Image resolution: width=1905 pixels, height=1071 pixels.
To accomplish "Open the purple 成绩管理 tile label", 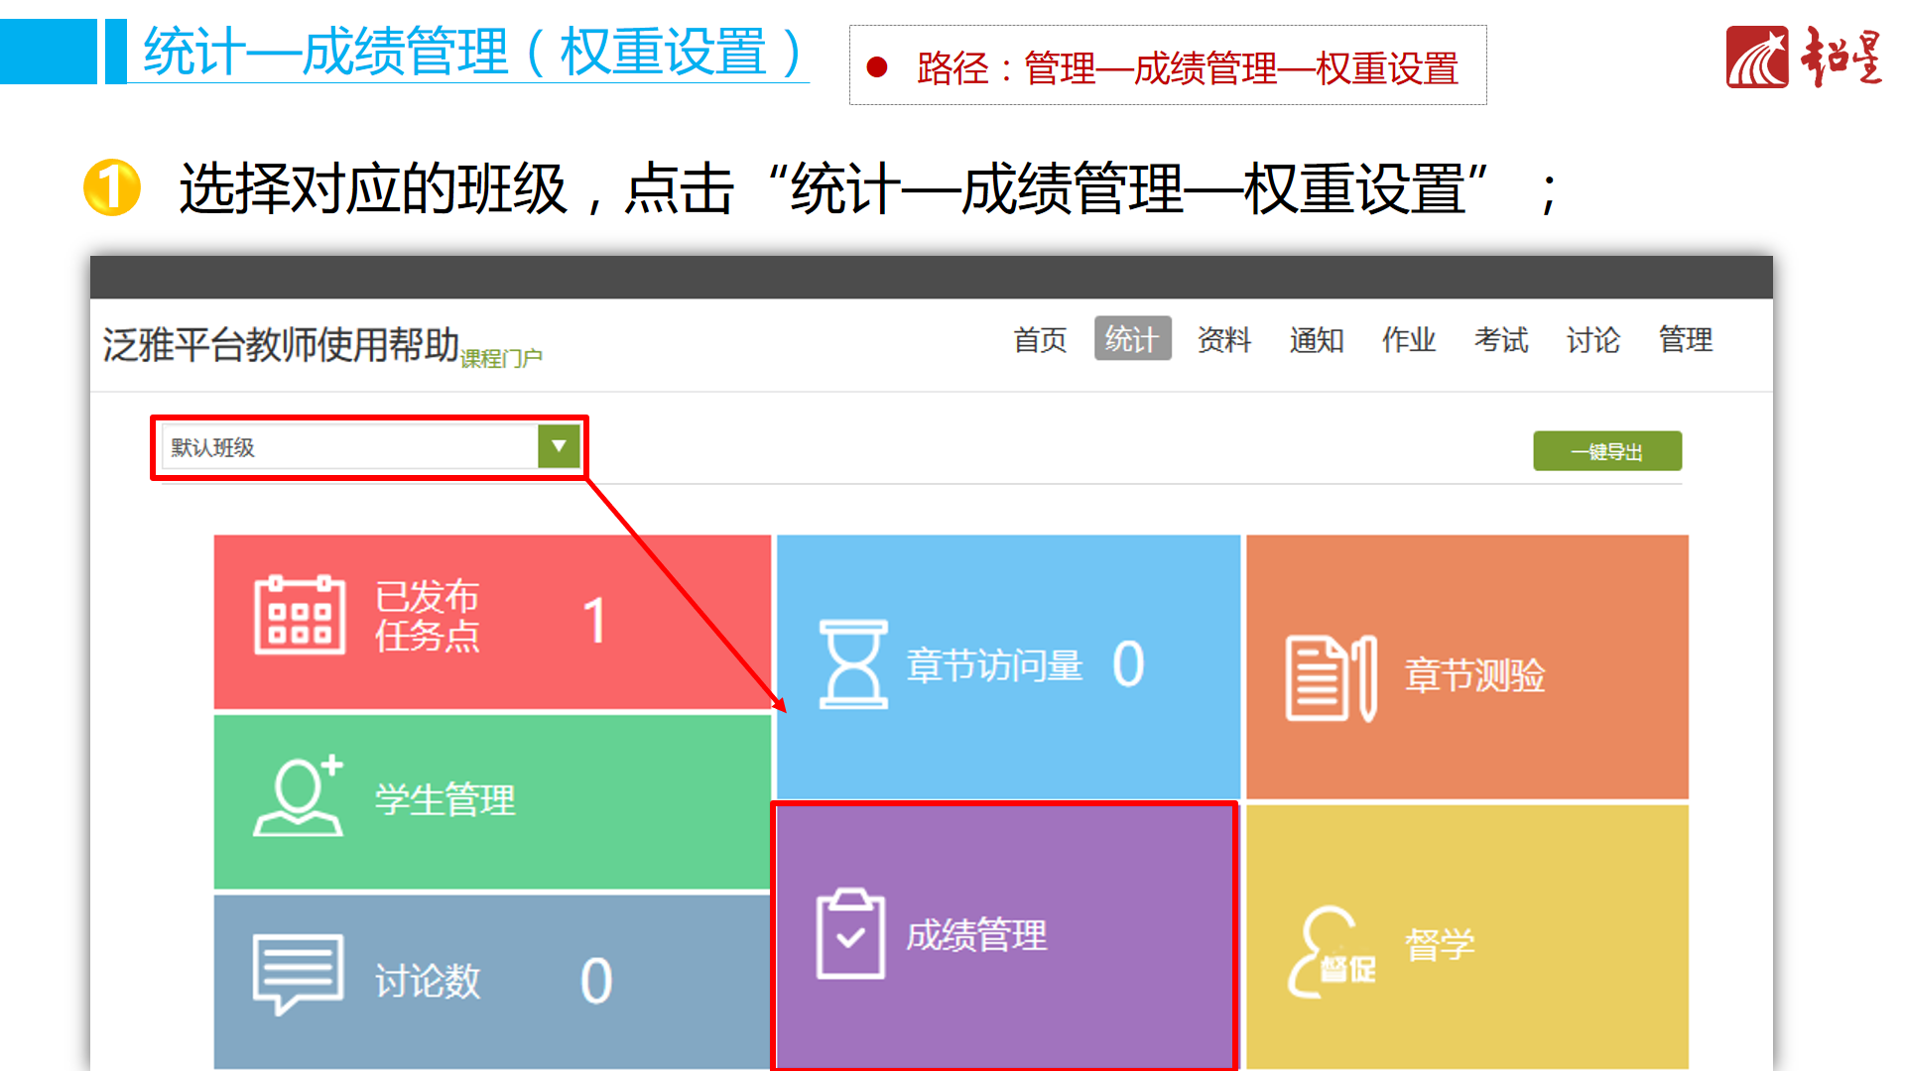I will 976,935.
